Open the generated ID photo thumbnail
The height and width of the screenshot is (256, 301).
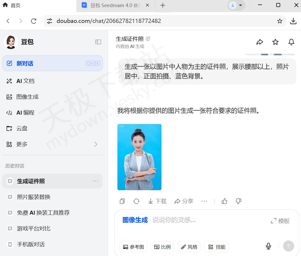139,157
